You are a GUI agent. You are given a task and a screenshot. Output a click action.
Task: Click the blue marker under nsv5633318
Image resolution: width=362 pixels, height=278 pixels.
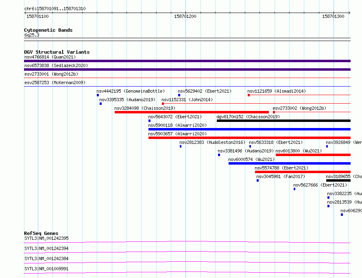tap(250, 146)
